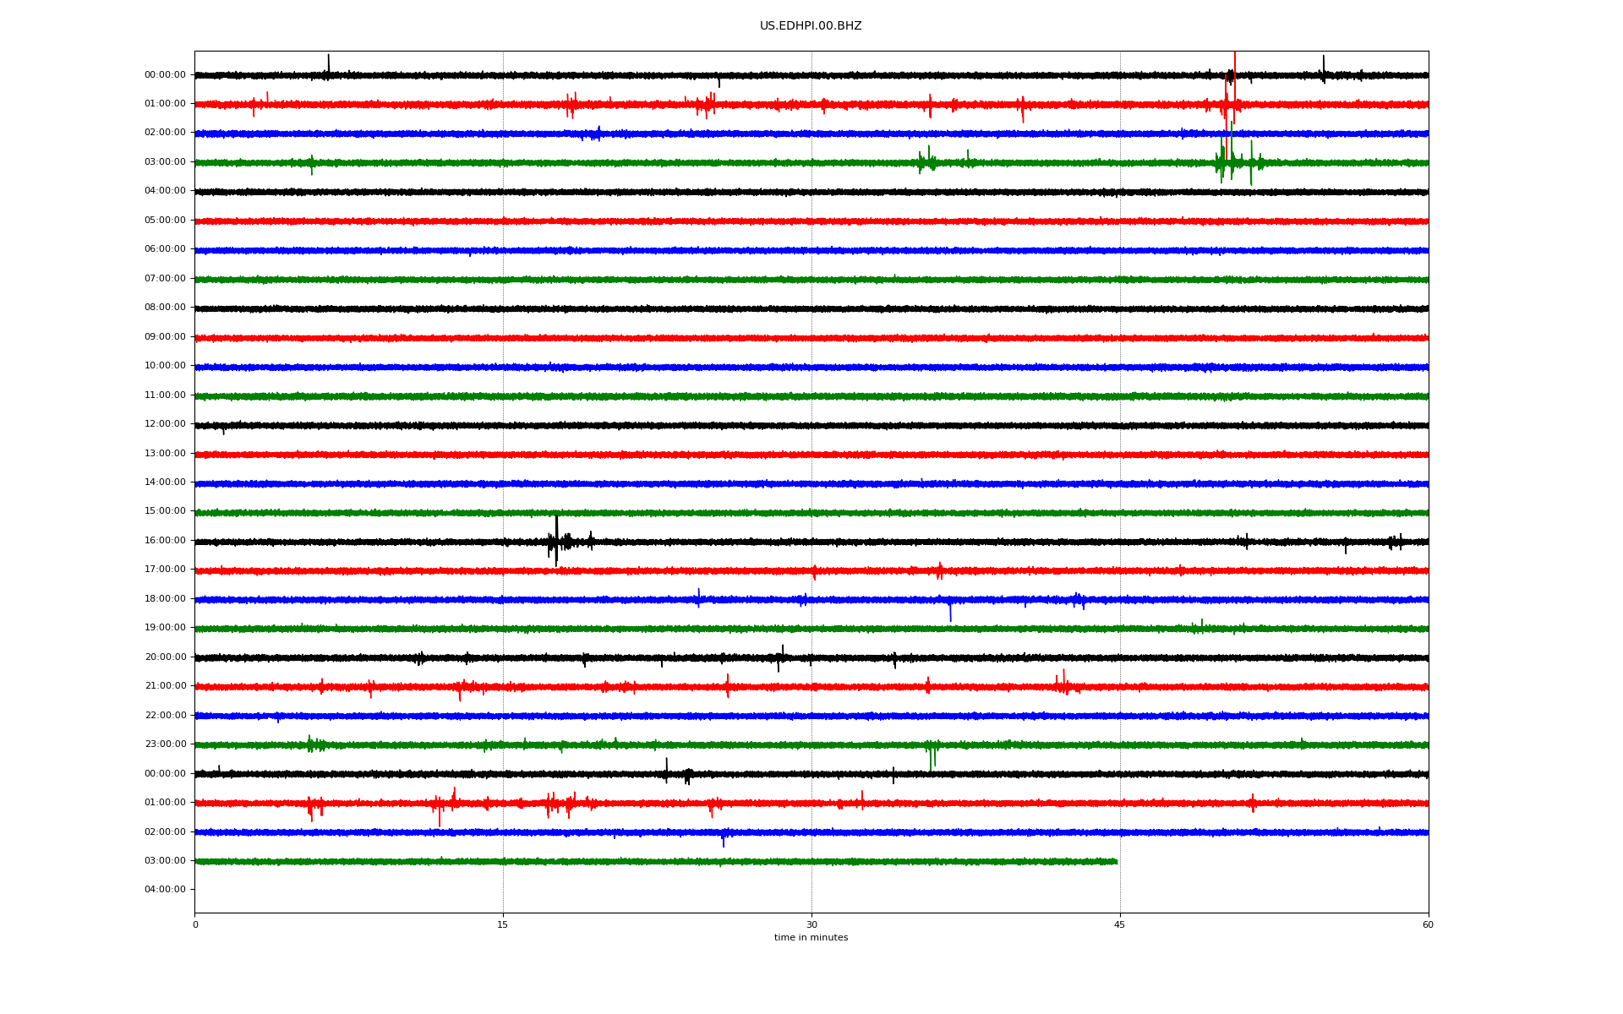Select the 16:00:00 time label

[x=165, y=541]
